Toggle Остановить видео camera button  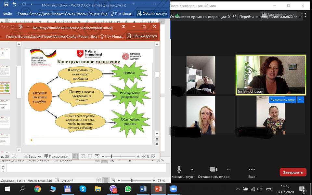(x=214, y=172)
